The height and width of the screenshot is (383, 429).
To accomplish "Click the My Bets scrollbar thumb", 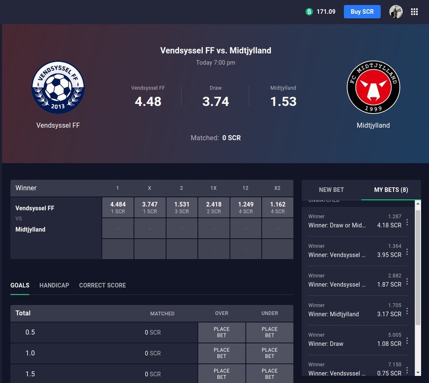I will coord(418,268).
